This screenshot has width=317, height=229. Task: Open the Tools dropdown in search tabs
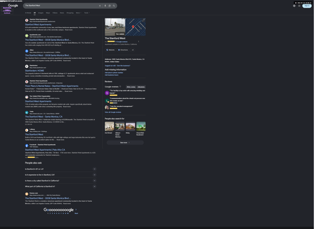coord(87,13)
